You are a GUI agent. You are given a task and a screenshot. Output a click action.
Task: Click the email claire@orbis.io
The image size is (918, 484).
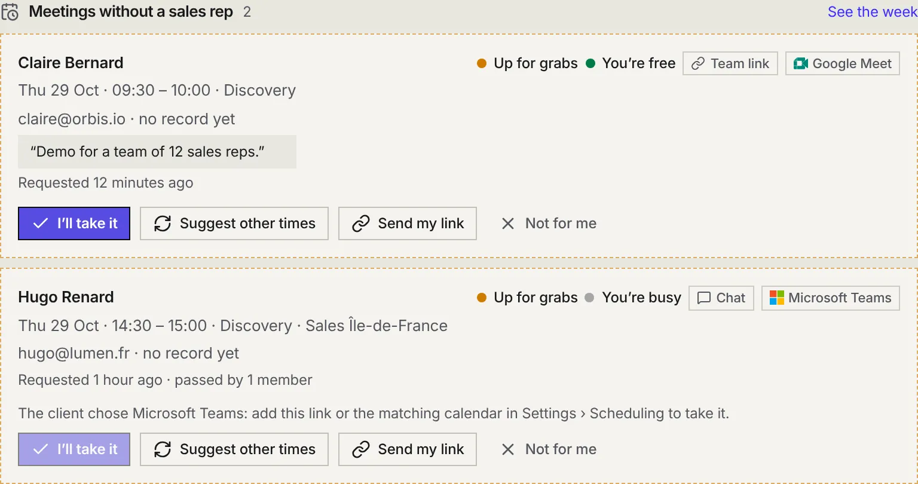click(x=72, y=119)
